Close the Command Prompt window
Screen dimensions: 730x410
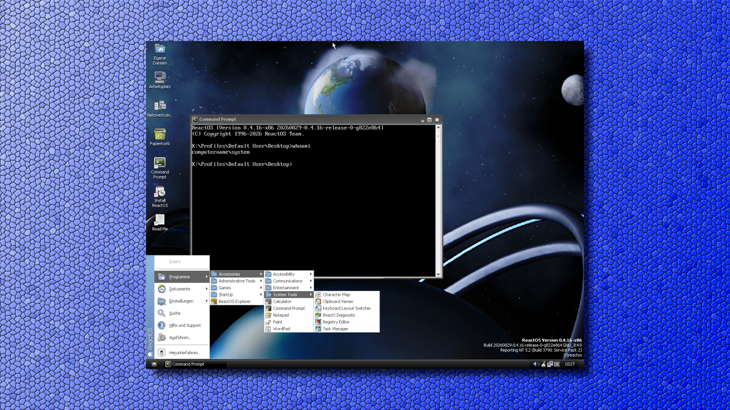[437, 120]
